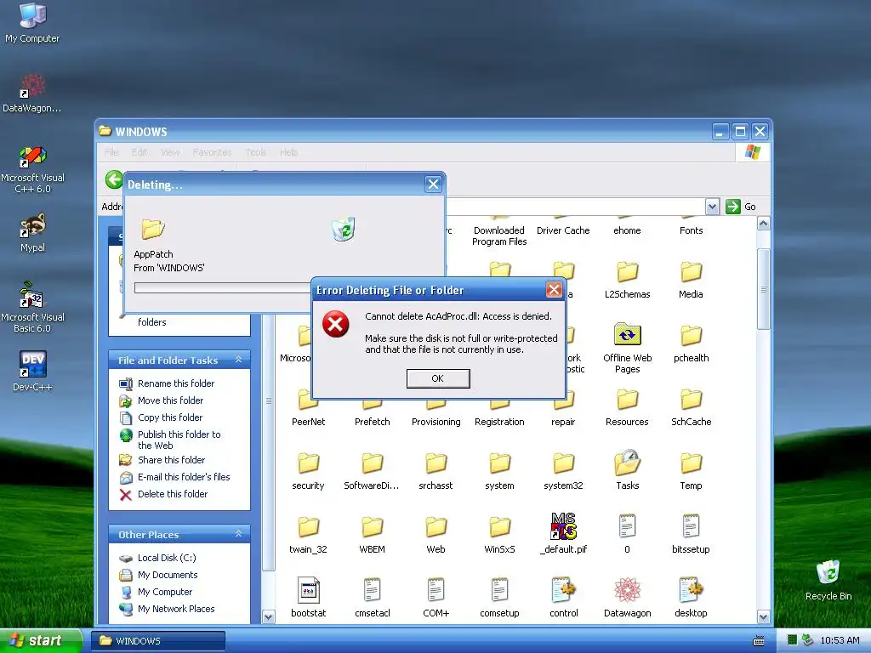Click scroll down arrow in task pane

click(268, 616)
